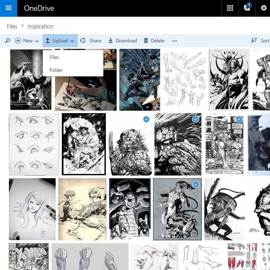Open the Wolverine ink splatter thumbnail

point(84,144)
